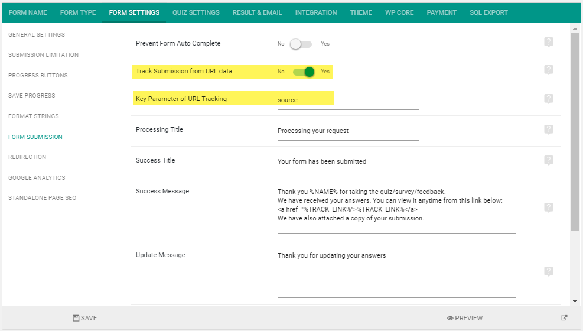
Task: Open Standalone Page SEO section
Action: [x=43, y=198]
